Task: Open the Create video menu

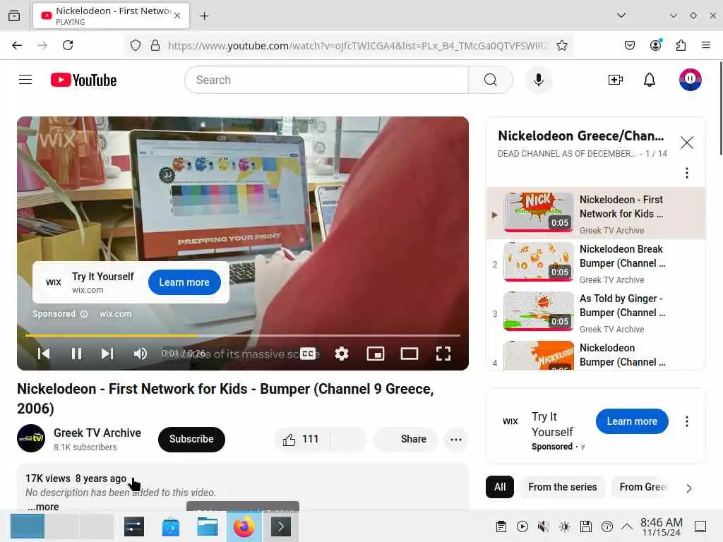Action: coord(616,80)
